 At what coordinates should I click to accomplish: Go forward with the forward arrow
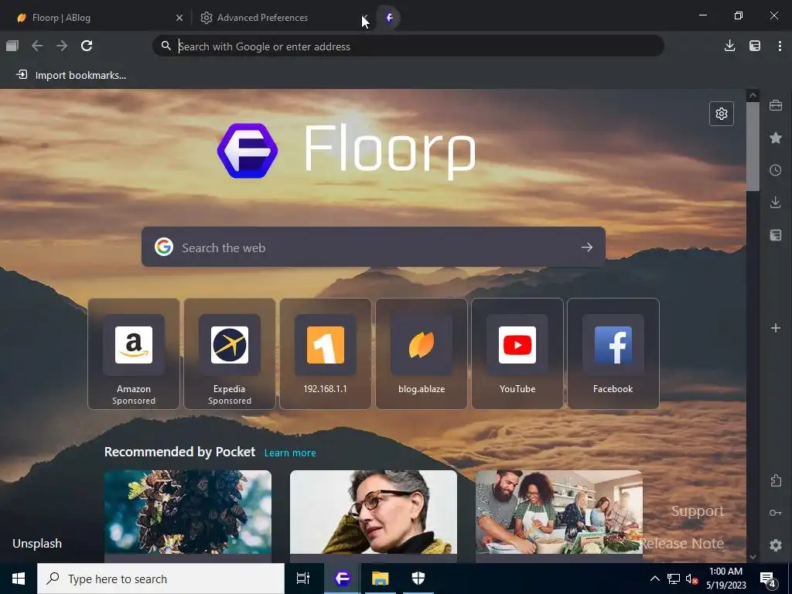tap(62, 46)
